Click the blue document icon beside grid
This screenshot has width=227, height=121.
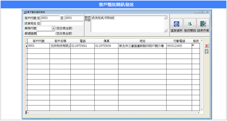(206, 51)
